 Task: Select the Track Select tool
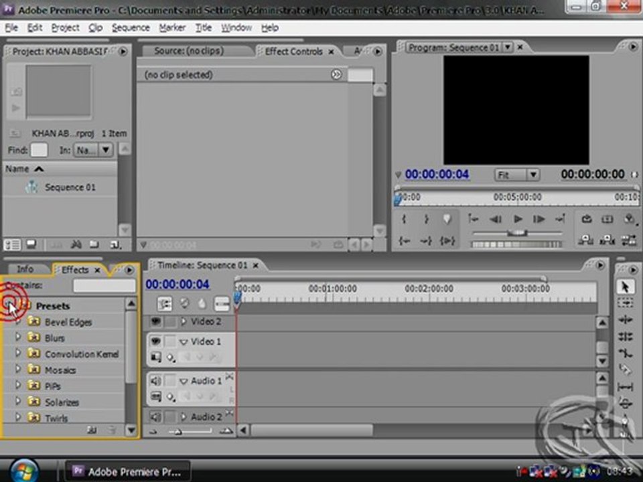coord(625,303)
